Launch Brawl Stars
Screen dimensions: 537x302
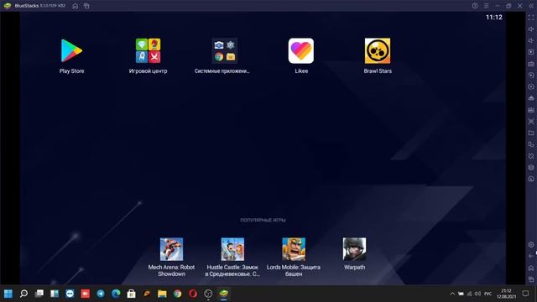pos(378,50)
